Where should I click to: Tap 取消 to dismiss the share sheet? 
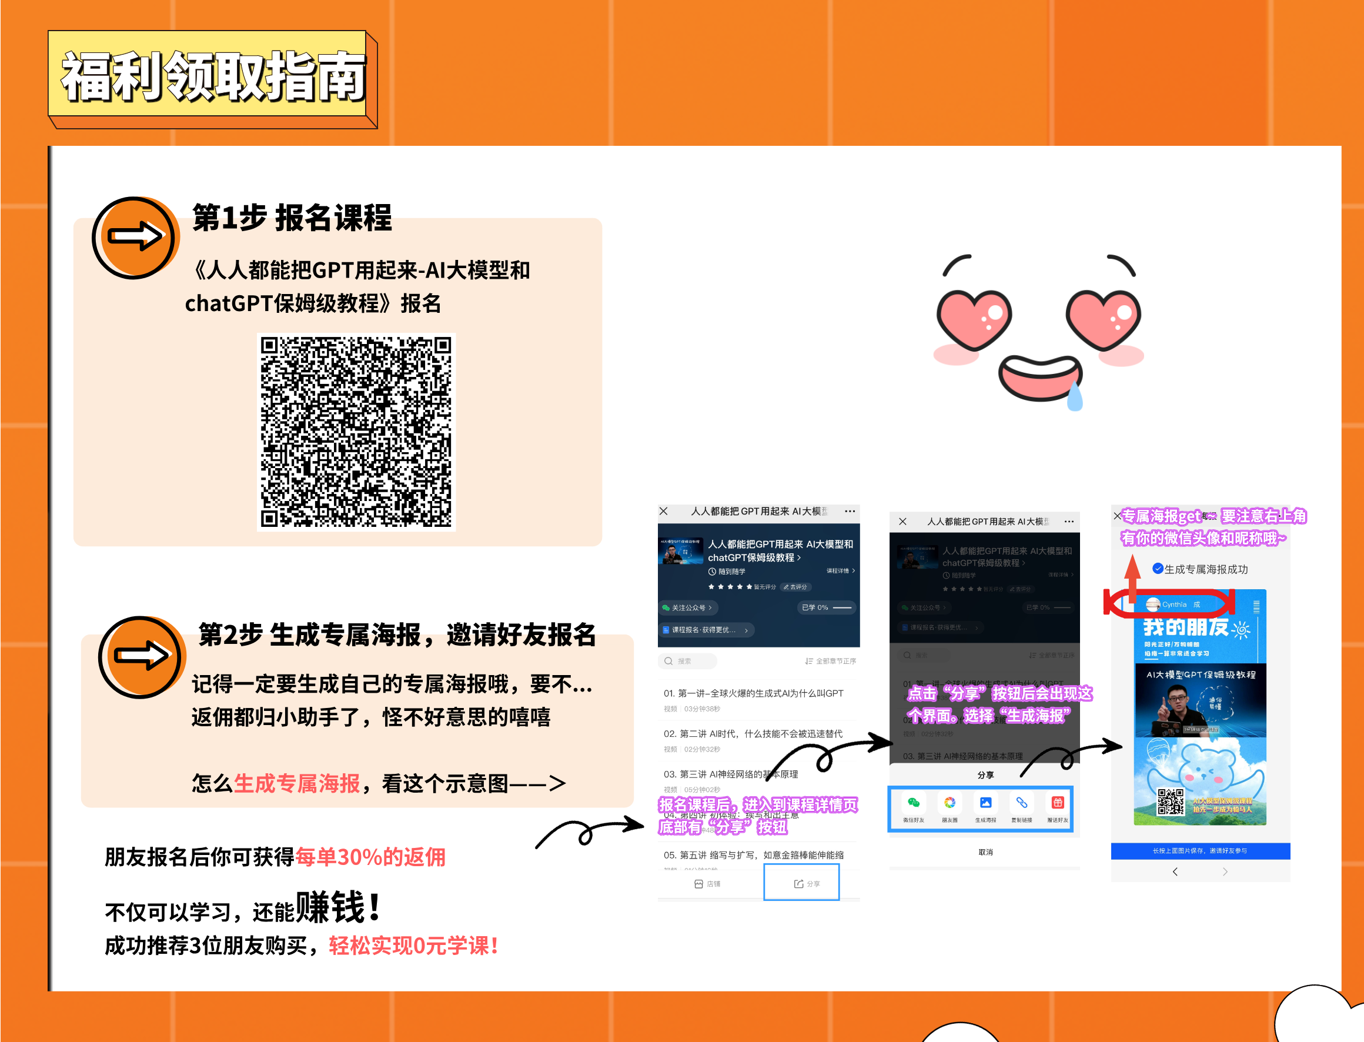(985, 852)
